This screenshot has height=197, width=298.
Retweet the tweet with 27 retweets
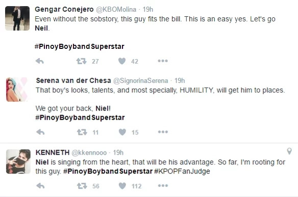pyautogui.click(x=81, y=61)
